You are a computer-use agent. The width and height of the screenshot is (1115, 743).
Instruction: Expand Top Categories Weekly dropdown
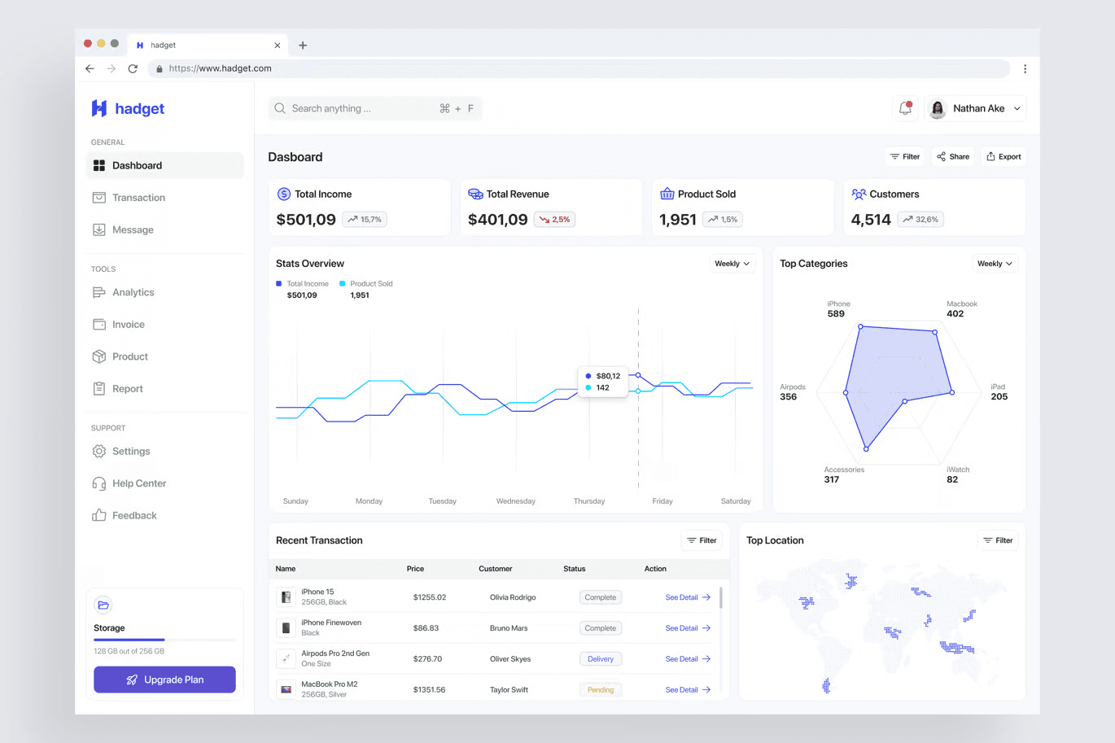point(995,264)
